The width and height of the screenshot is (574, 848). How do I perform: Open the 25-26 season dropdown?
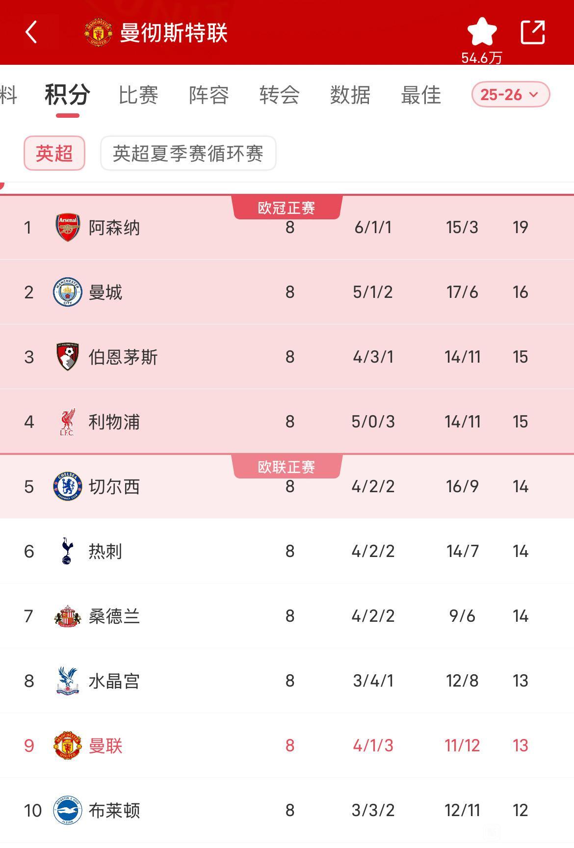tap(510, 94)
